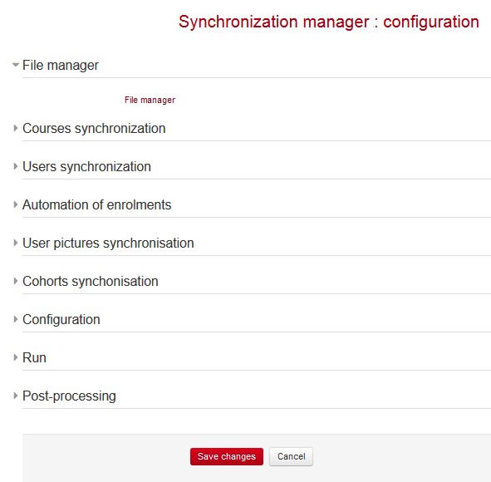491x482 pixels.
Task: Open the red File manager link
Action: 150,100
